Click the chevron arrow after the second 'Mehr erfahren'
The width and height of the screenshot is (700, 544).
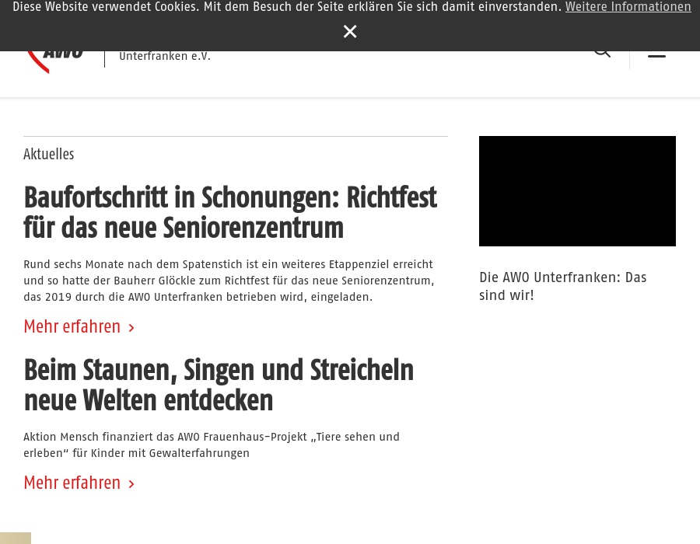131,485
